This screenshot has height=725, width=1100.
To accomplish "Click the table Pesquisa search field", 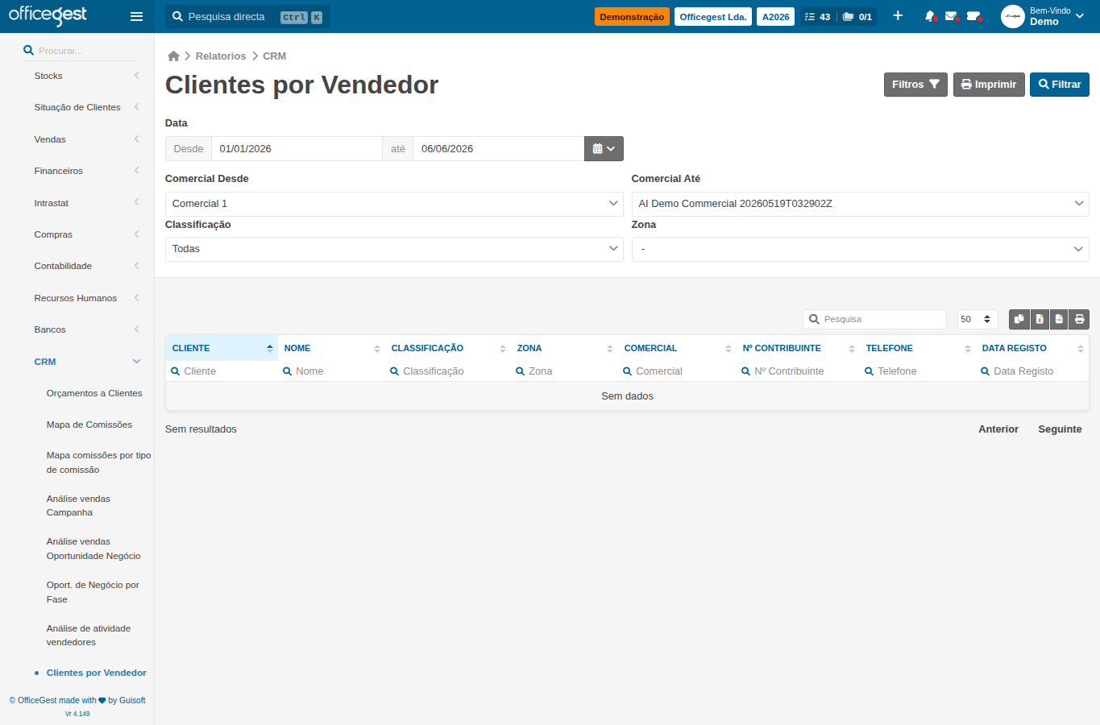I will pyautogui.click(x=874, y=319).
